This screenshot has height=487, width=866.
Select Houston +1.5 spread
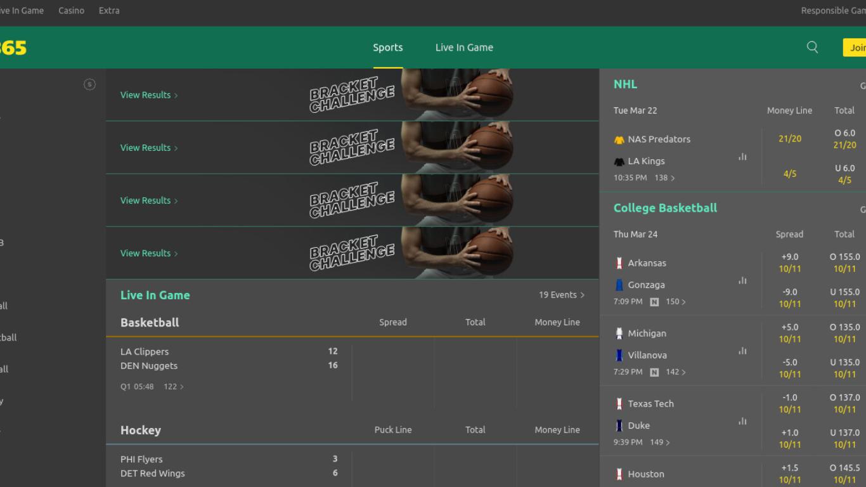[790, 474]
